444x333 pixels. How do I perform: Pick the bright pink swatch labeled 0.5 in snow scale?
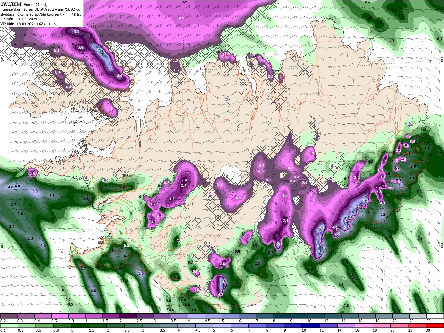click(x=60, y=316)
